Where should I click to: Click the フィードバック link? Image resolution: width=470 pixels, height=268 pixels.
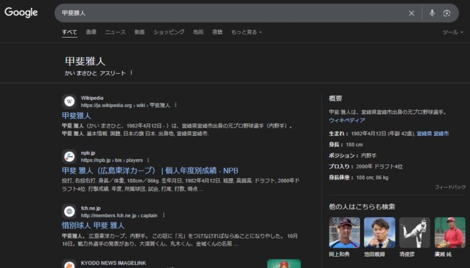[x=450, y=187]
